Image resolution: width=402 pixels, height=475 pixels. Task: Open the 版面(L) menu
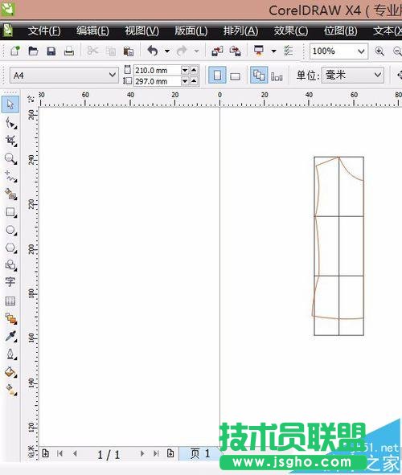191,31
